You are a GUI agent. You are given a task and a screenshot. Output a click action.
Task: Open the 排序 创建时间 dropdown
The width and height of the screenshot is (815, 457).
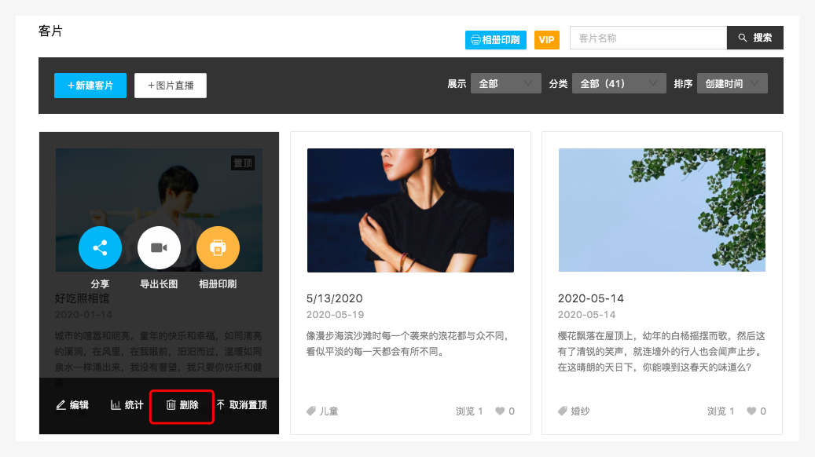(732, 83)
